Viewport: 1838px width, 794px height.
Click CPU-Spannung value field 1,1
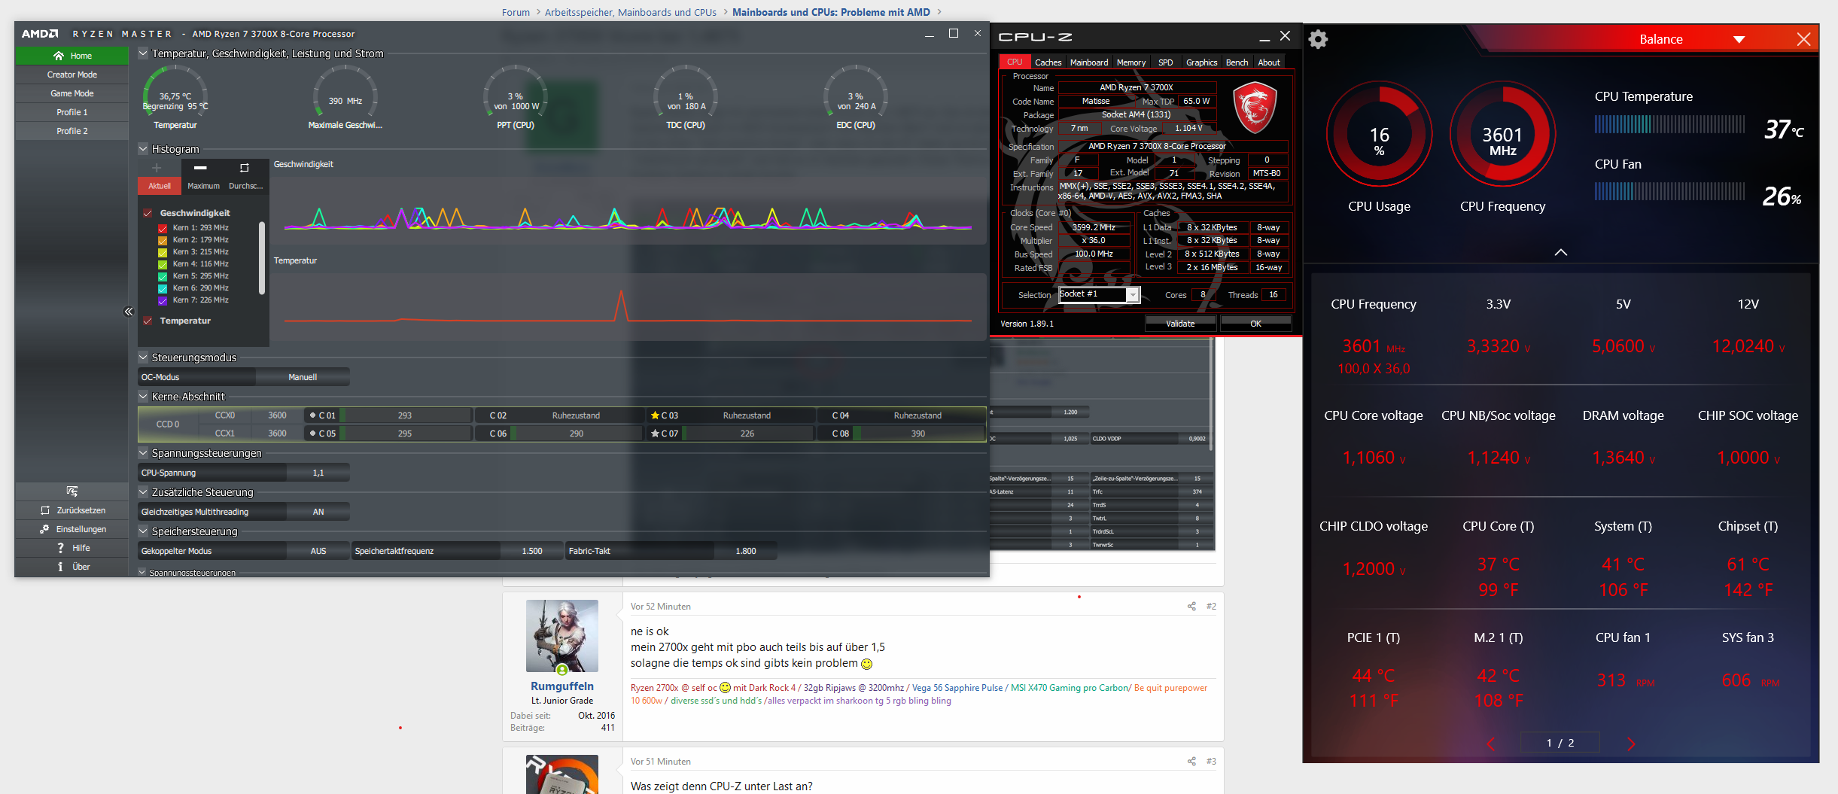pyautogui.click(x=318, y=473)
